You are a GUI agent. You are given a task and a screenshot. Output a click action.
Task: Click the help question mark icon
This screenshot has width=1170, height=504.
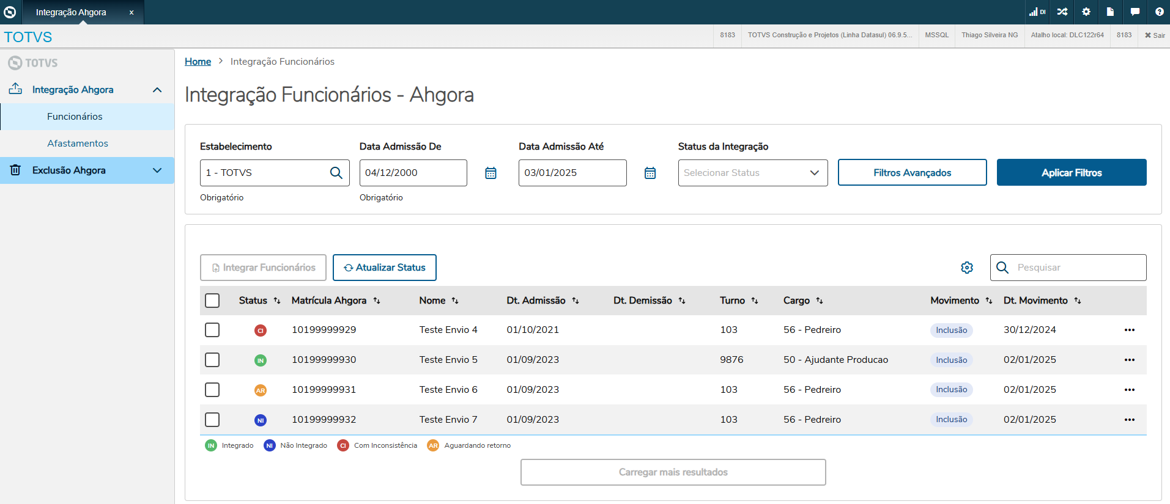click(1159, 12)
